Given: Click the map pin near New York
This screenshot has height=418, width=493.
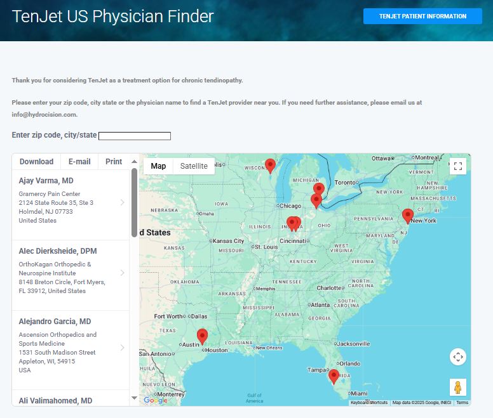Looking at the screenshot, I should coord(407,216).
